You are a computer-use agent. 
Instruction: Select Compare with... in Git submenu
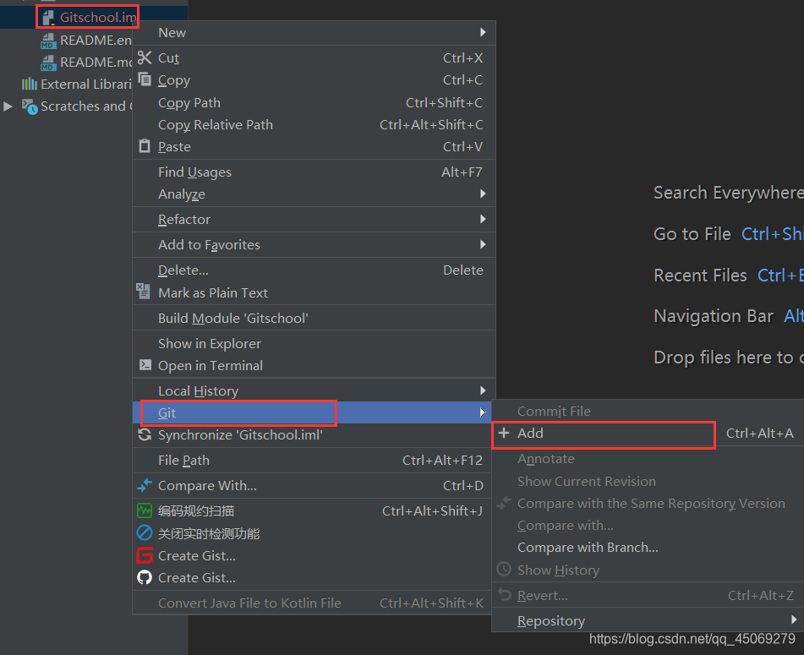pos(648,525)
